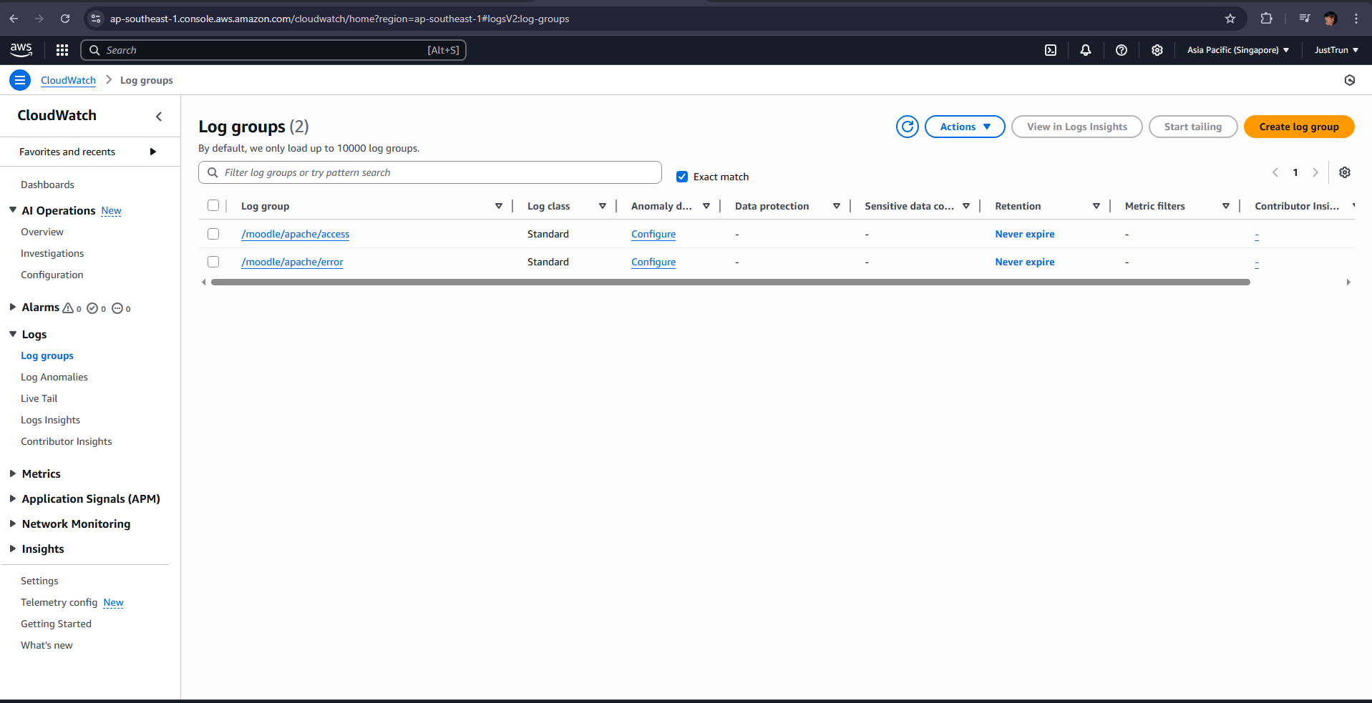1372x703 pixels.
Task: Open AWS console settings gear
Action: pos(1157,50)
